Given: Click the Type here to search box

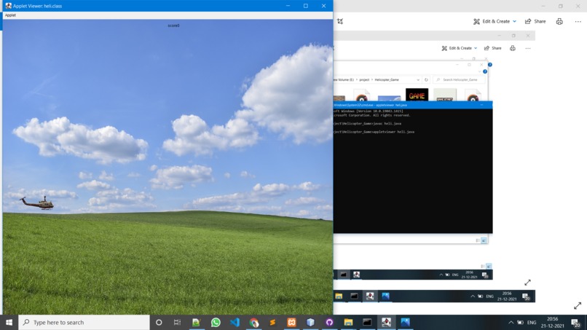Looking at the screenshot, I should 84,322.
